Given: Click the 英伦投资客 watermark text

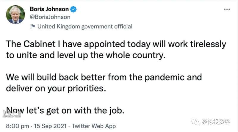Looking at the screenshot, I should coord(216,122).
